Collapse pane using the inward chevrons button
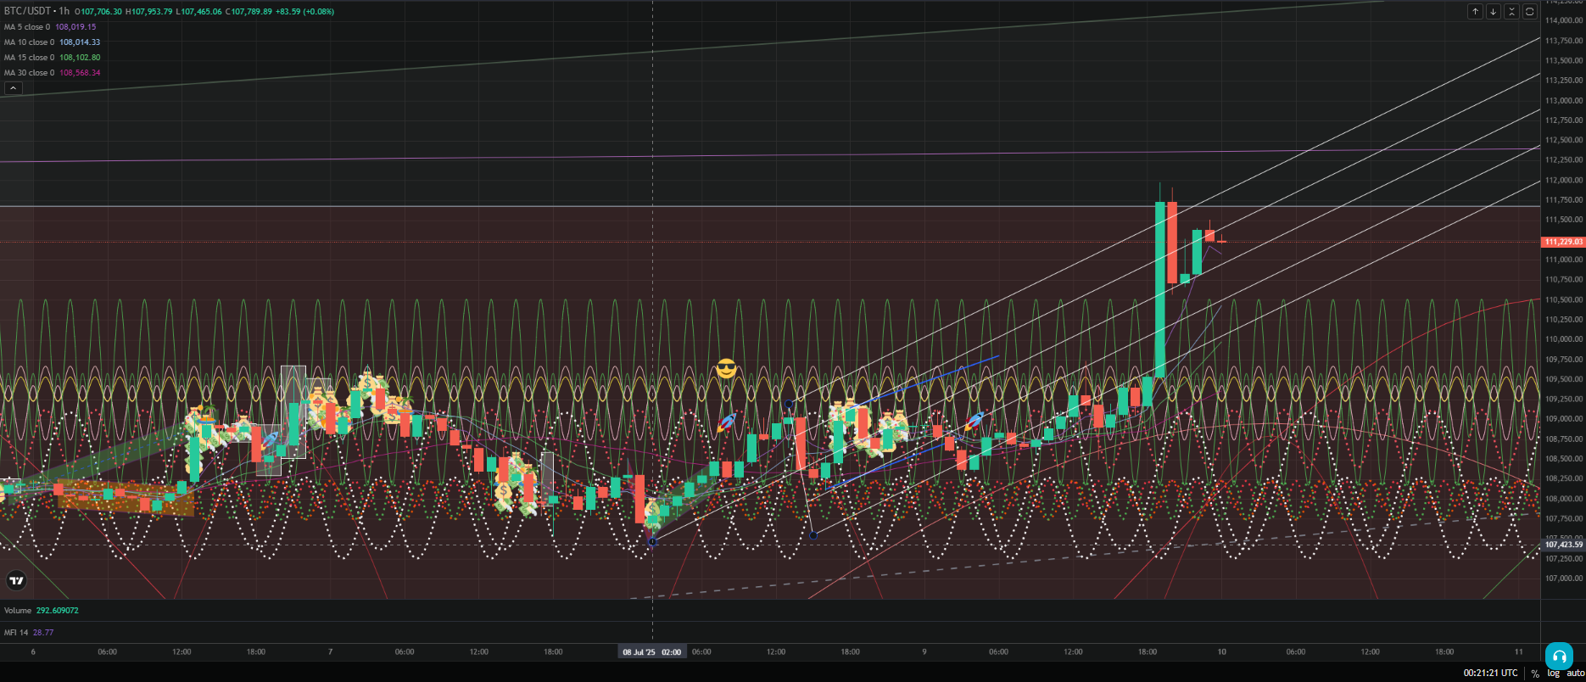Image resolution: width=1586 pixels, height=682 pixels. [x=1511, y=12]
